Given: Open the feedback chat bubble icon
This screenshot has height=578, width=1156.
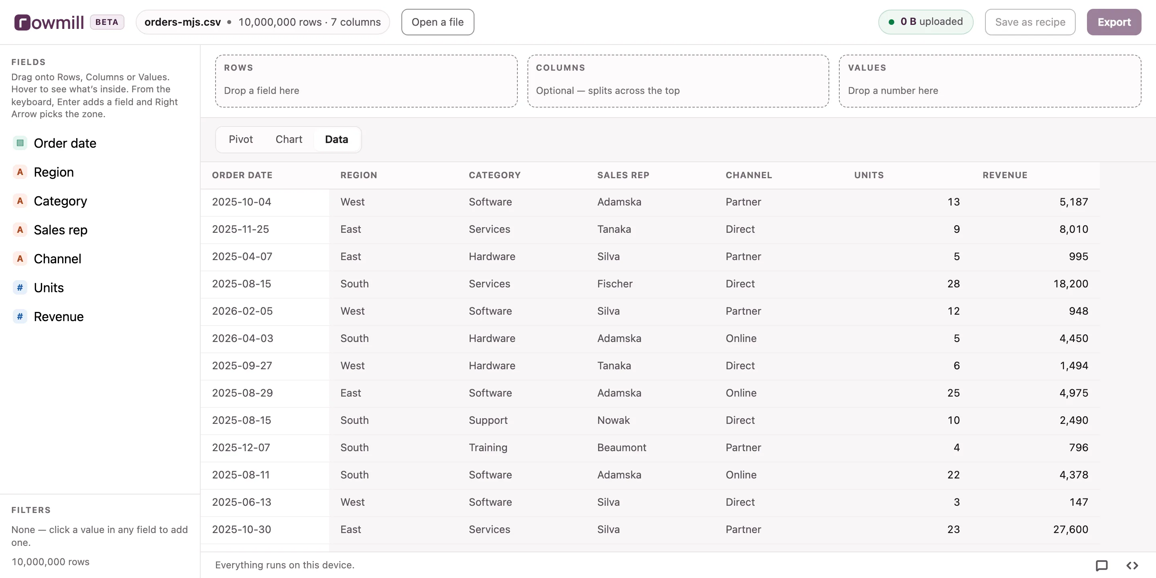Looking at the screenshot, I should coord(1102,566).
